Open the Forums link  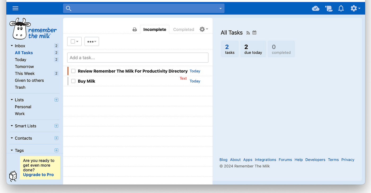pyautogui.click(x=285, y=160)
